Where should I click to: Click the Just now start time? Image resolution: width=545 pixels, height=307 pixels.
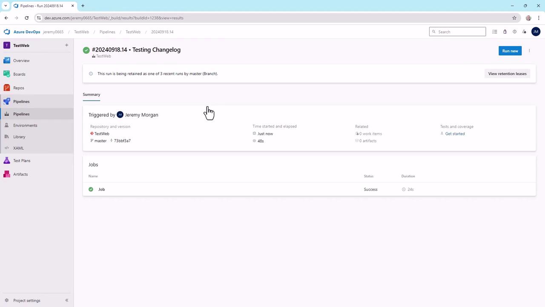click(265, 134)
